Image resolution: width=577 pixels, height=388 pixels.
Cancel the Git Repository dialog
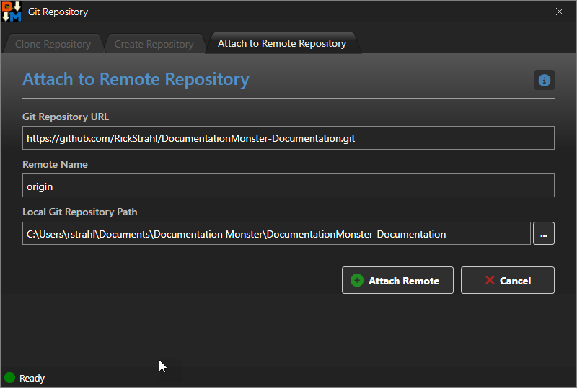click(508, 280)
